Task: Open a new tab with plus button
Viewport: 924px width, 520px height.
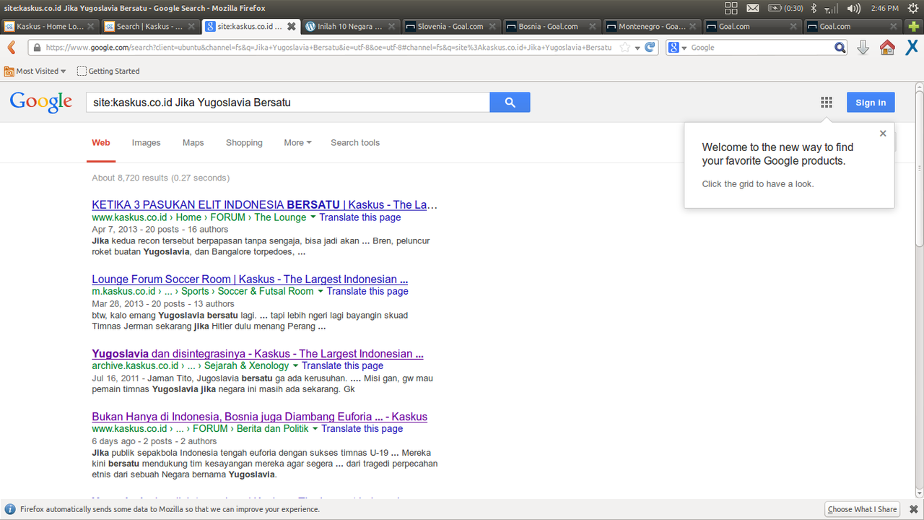Action: pos(913,27)
